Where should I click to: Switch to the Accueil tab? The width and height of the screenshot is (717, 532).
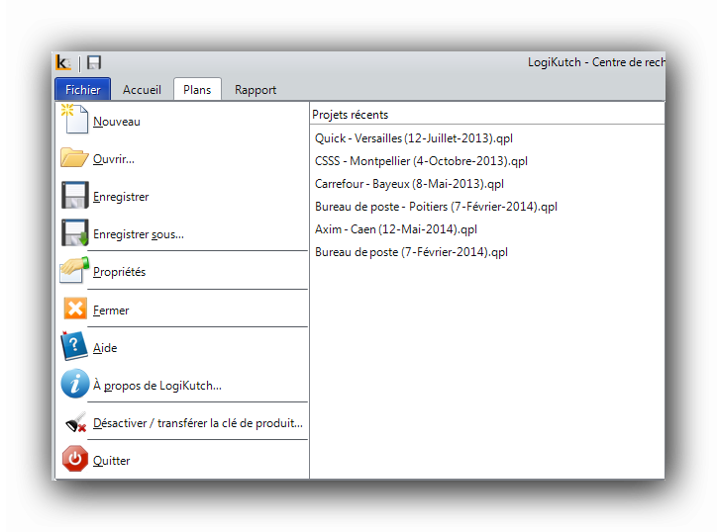pos(142,90)
